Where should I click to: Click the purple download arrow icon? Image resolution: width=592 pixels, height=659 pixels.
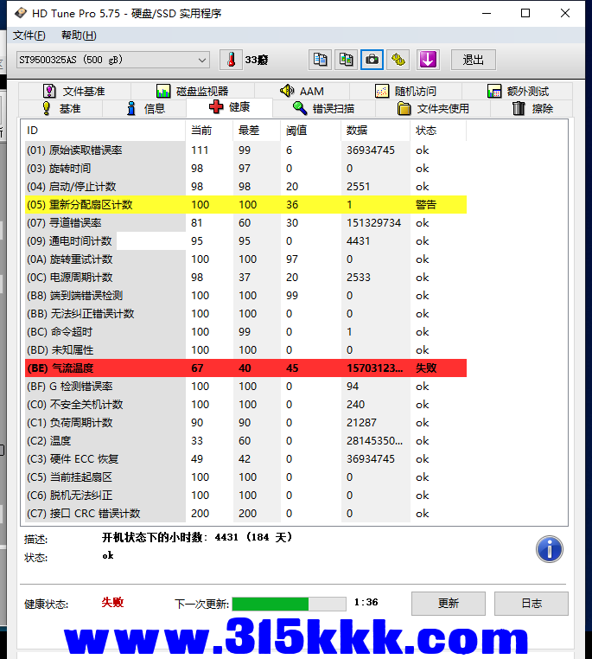tap(428, 60)
